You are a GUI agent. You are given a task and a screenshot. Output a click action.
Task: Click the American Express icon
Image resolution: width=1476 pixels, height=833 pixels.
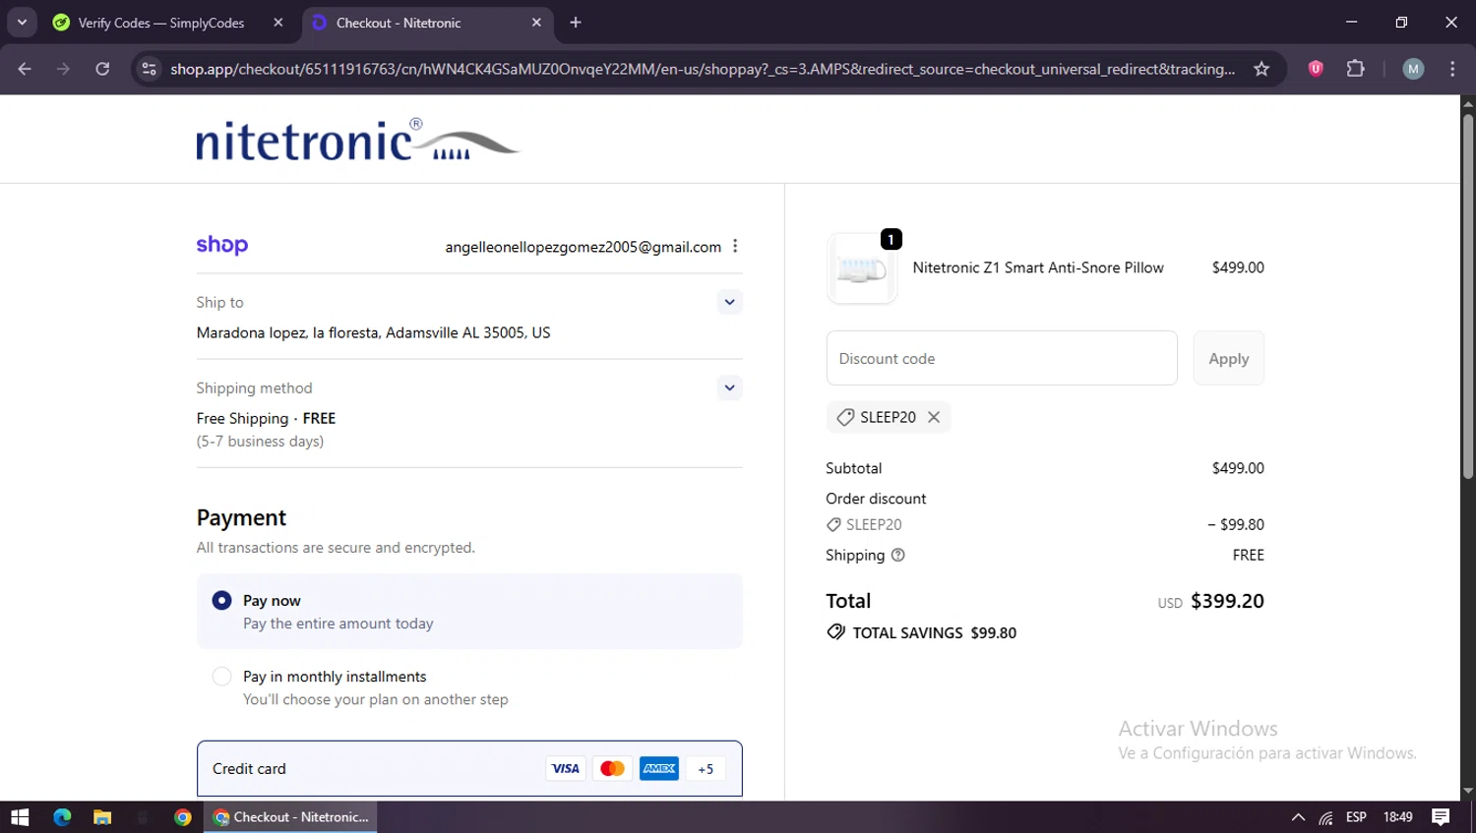pos(659,768)
